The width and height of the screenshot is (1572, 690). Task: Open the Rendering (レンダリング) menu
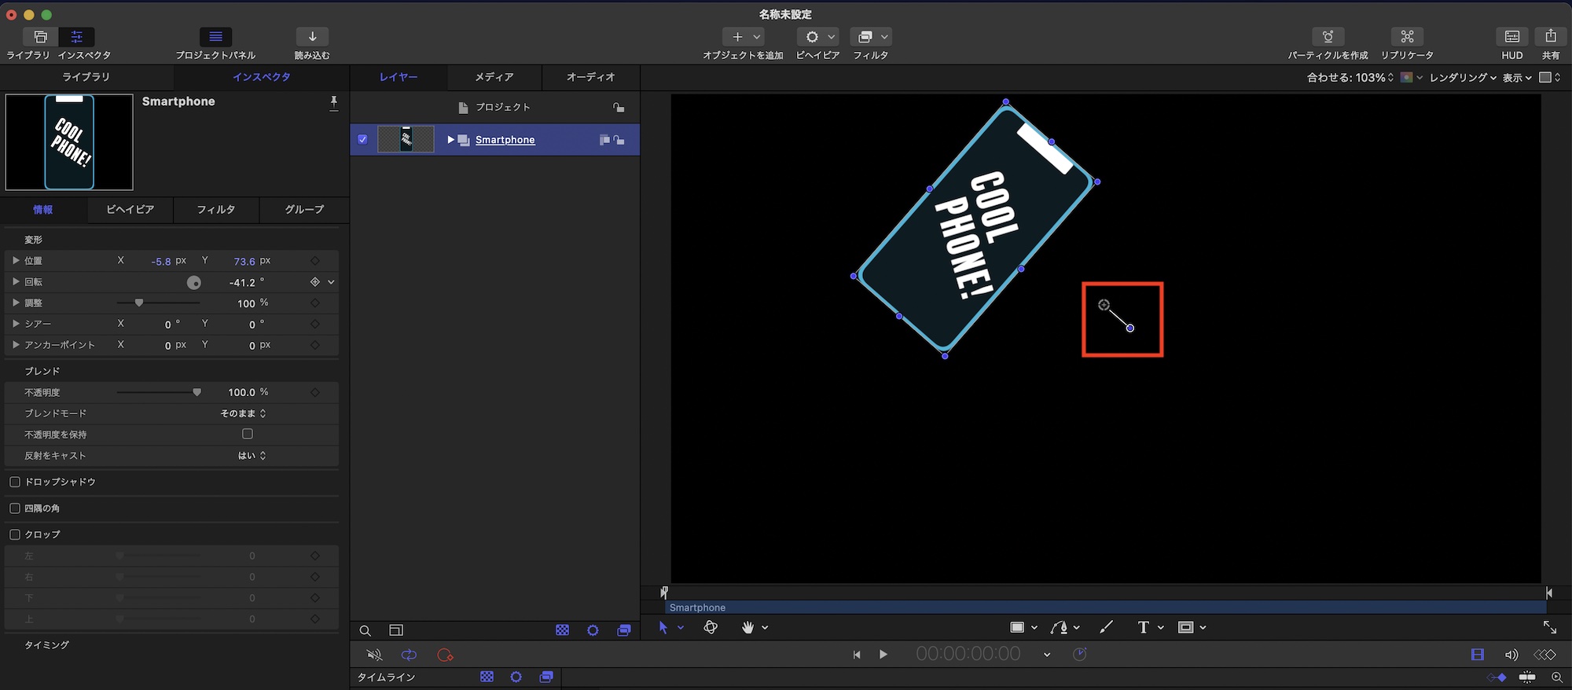click(1461, 78)
